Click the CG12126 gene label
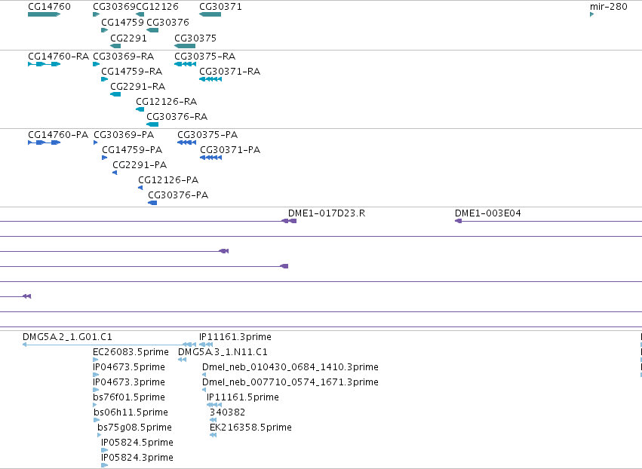The height and width of the screenshot is (469, 642). 157,7
